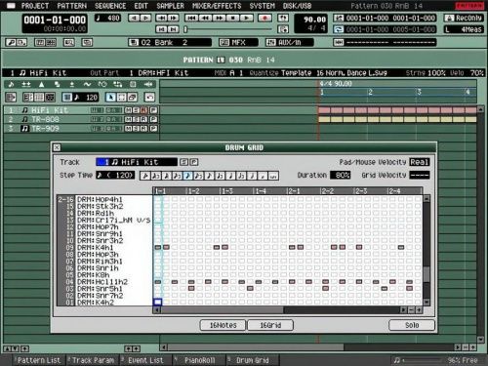Select the dotted range-selection tool

(x=121, y=97)
